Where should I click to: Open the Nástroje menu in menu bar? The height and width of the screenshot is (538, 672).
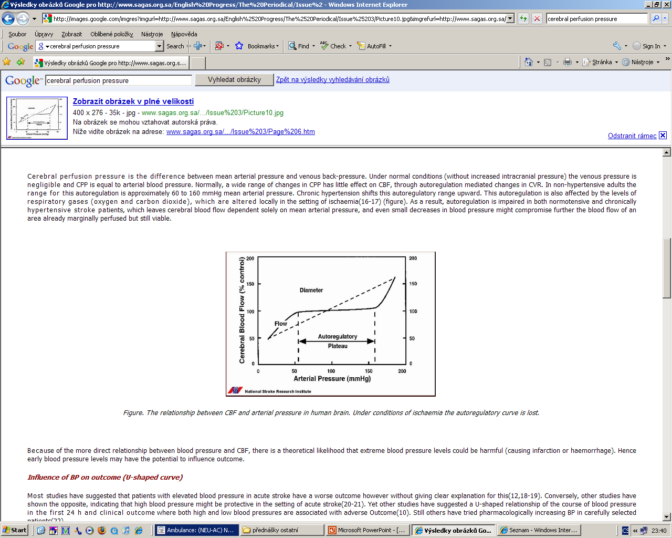[x=152, y=34]
